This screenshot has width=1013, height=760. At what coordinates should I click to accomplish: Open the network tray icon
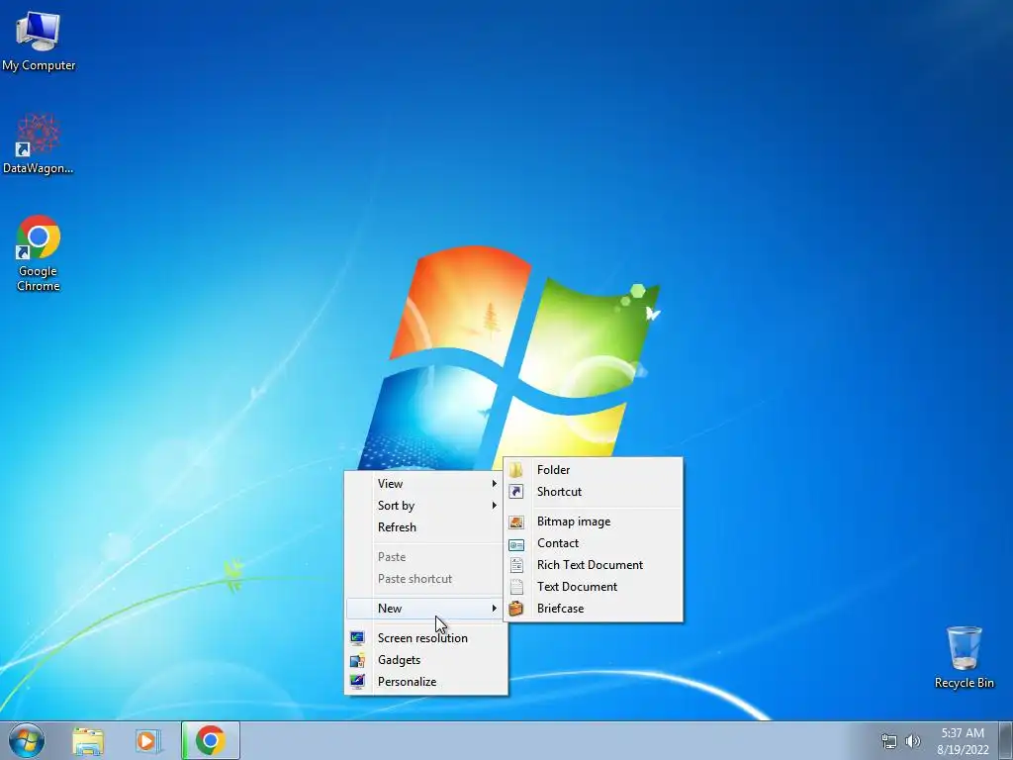pyautogui.click(x=889, y=741)
